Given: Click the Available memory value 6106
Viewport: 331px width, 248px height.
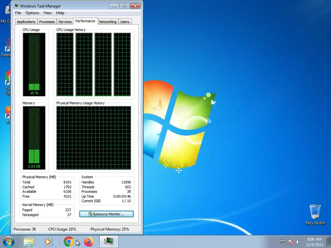Looking at the screenshot, I should coord(68,192).
